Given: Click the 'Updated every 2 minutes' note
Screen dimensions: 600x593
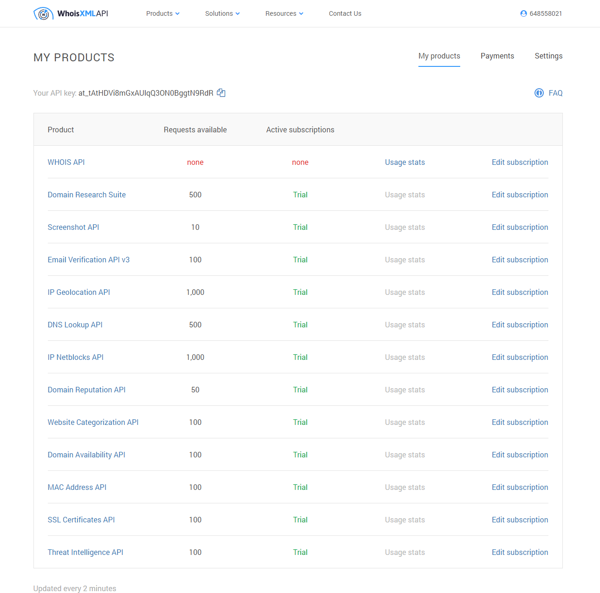Looking at the screenshot, I should point(75,588).
